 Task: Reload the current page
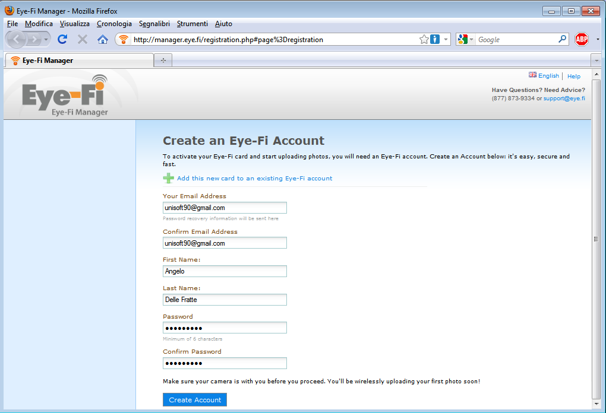(62, 39)
